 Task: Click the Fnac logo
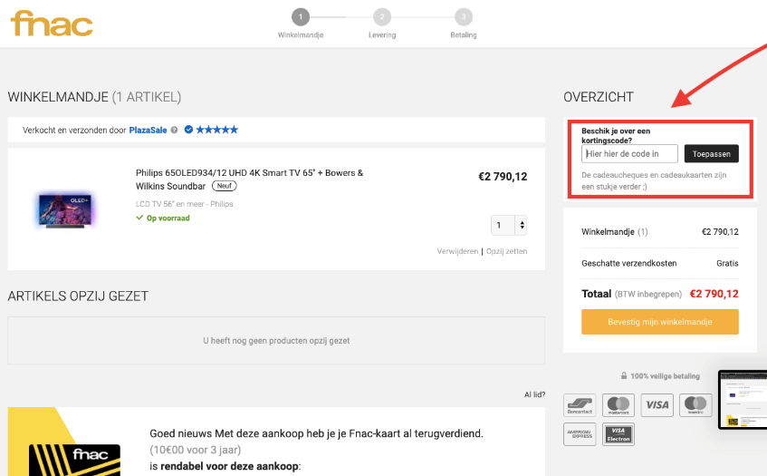[x=52, y=24]
